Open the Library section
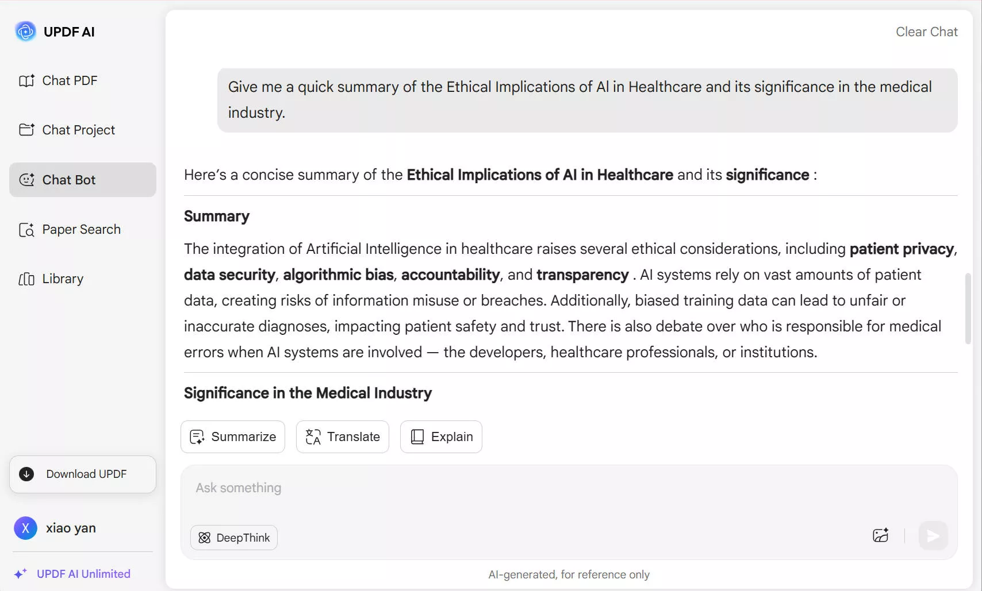 click(x=51, y=279)
